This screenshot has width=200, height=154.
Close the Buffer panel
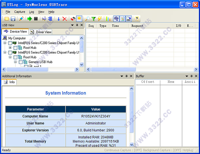[x=196, y=76]
